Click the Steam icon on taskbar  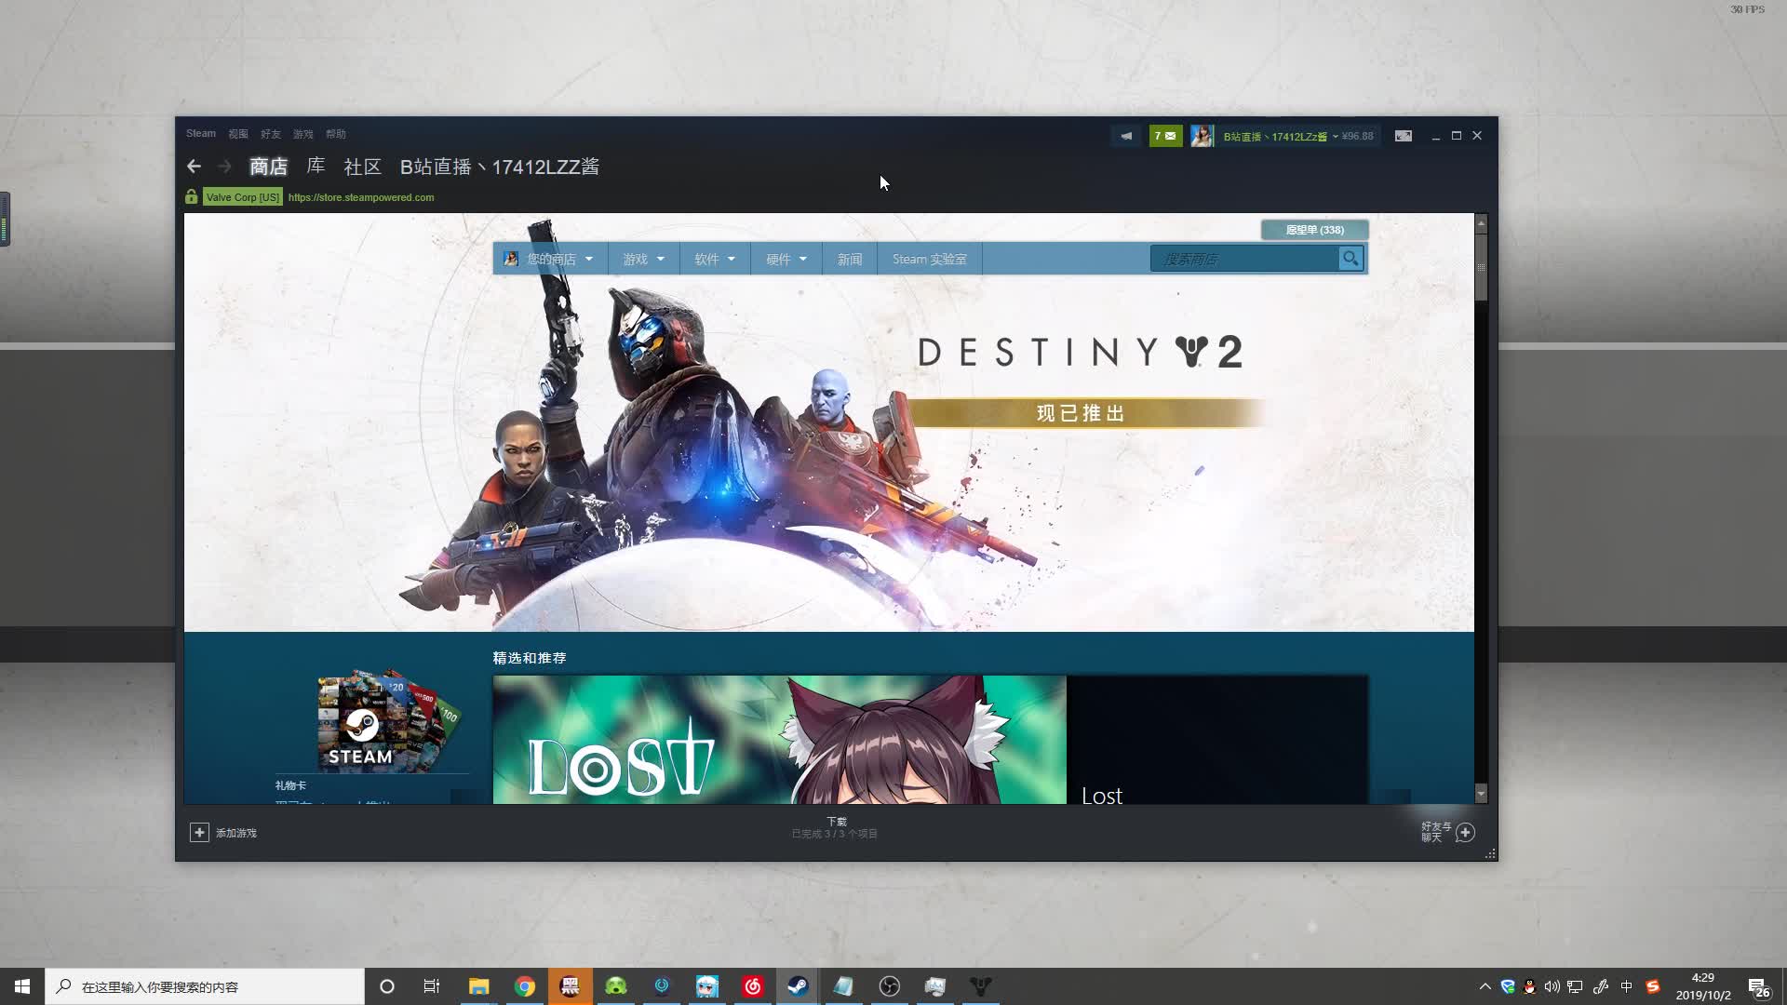(x=798, y=986)
